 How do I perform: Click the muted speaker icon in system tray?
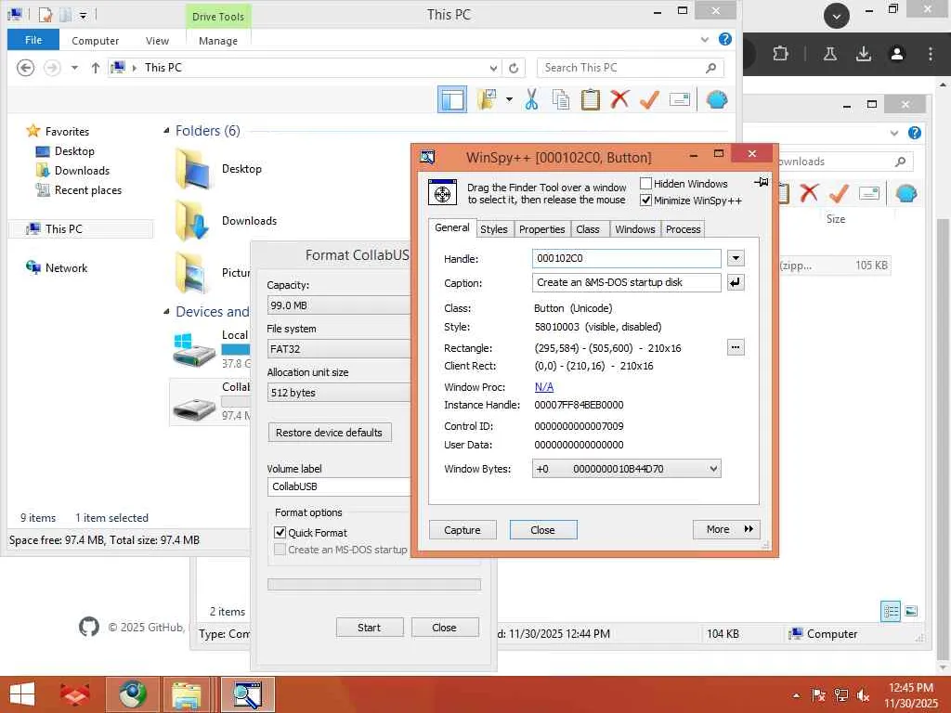click(863, 694)
